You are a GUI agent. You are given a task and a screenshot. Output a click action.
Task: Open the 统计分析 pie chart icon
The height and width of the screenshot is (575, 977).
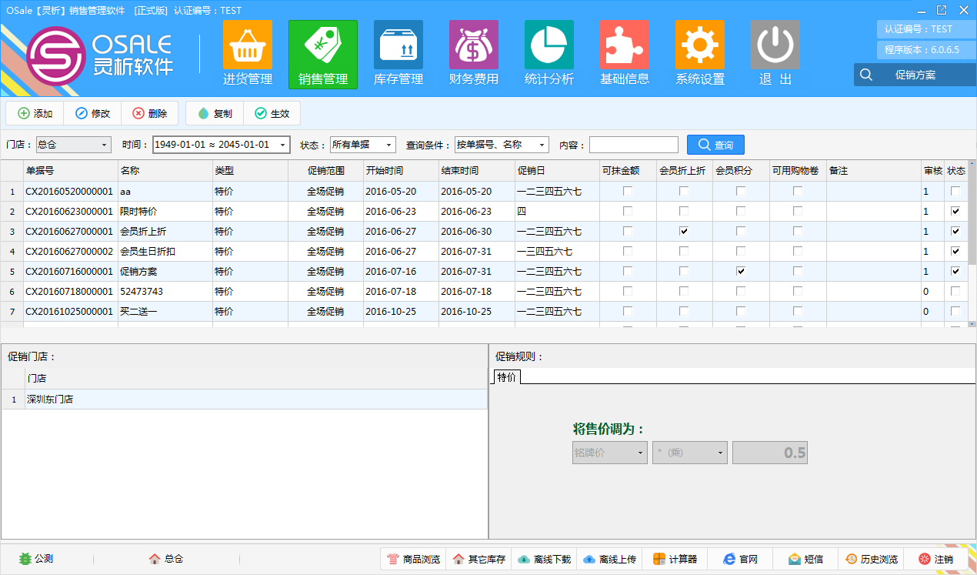(549, 45)
